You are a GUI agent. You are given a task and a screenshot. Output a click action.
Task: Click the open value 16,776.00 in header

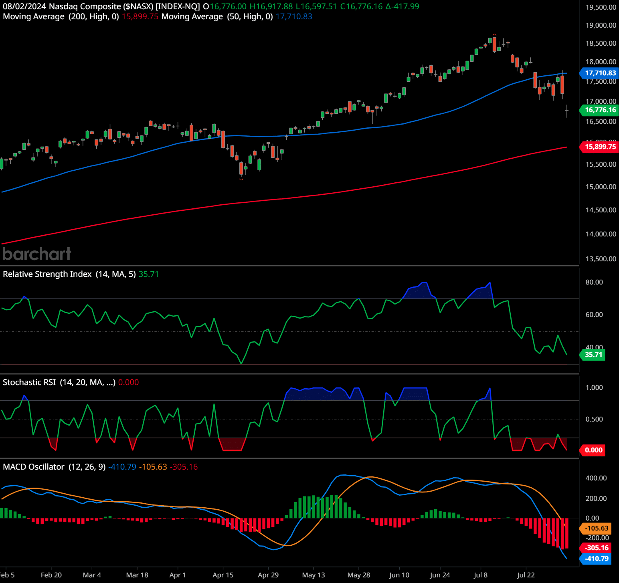[x=228, y=6]
